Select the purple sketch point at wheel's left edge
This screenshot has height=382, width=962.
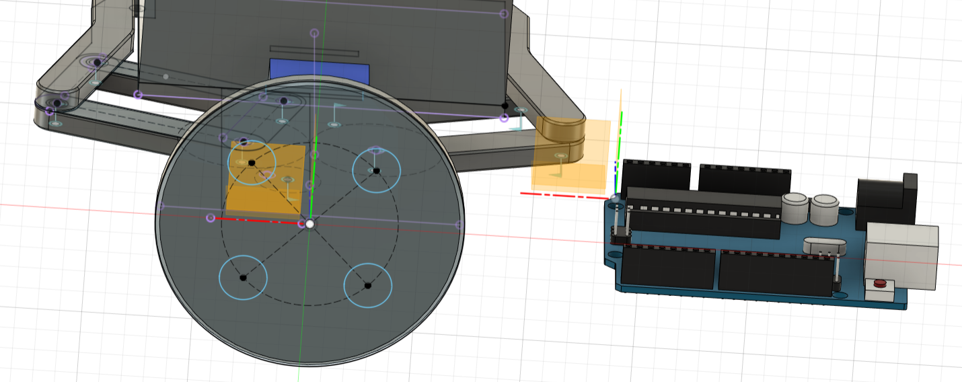point(161,206)
